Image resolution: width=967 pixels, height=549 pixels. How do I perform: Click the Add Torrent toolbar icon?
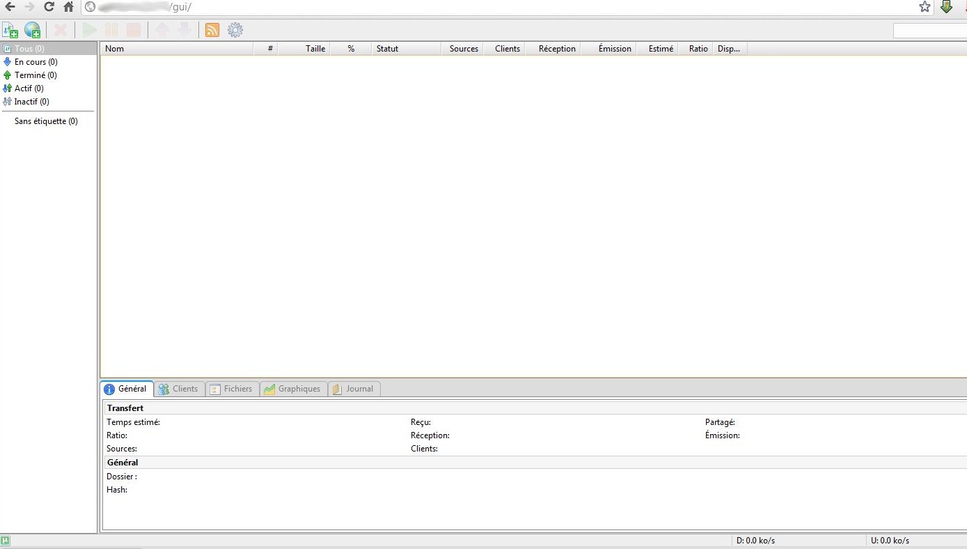pyautogui.click(x=10, y=30)
